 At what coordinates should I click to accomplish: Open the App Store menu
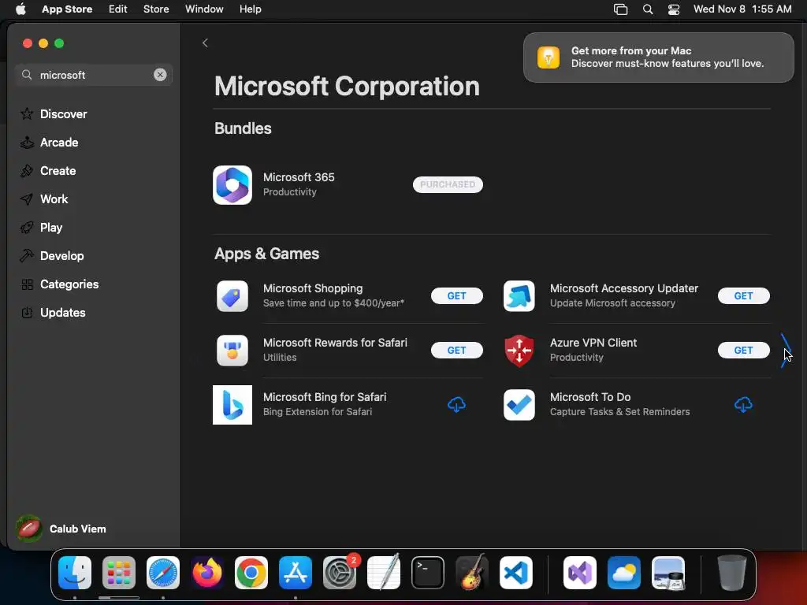click(x=67, y=9)
